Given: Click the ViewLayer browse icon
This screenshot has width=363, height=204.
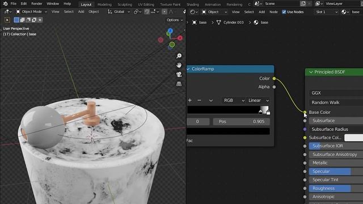Looking at the screenshot, I should pyautogui.click(x=319, y=4).
